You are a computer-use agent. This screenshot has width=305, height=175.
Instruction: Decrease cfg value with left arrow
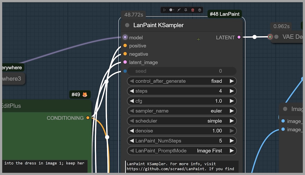click(x=132, y=101)
